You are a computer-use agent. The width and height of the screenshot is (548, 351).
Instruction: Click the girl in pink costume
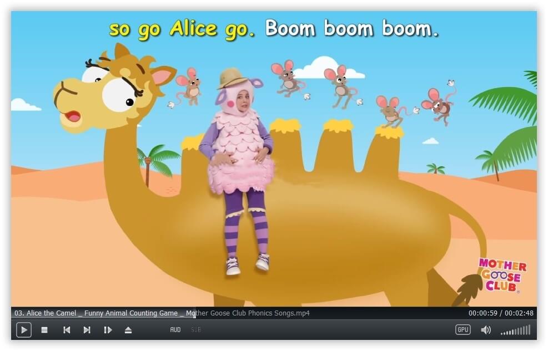[x=240, y=166]
